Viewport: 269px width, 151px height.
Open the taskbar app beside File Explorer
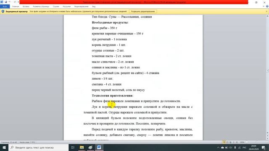pyautogui.click(x=90, y=147)
